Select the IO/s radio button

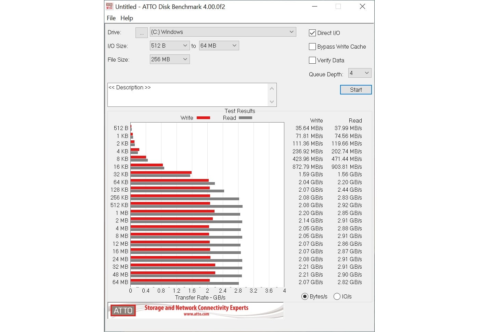pos(337,296)
